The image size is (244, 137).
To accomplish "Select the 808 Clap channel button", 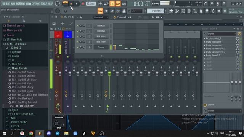I will (101, 31).
